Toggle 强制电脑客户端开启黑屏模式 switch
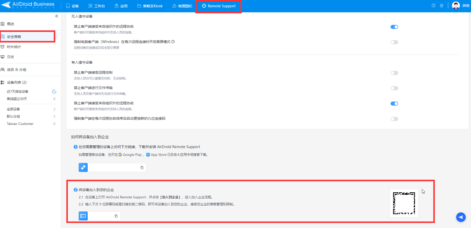Image resolution: width=471 pixels, height=228 pixels. (394, 42)
